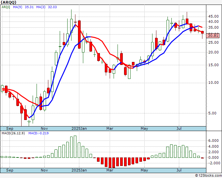Click the 0.000 MACD axis label
This screenshot has width=222, height=178.
pos(214,157)
